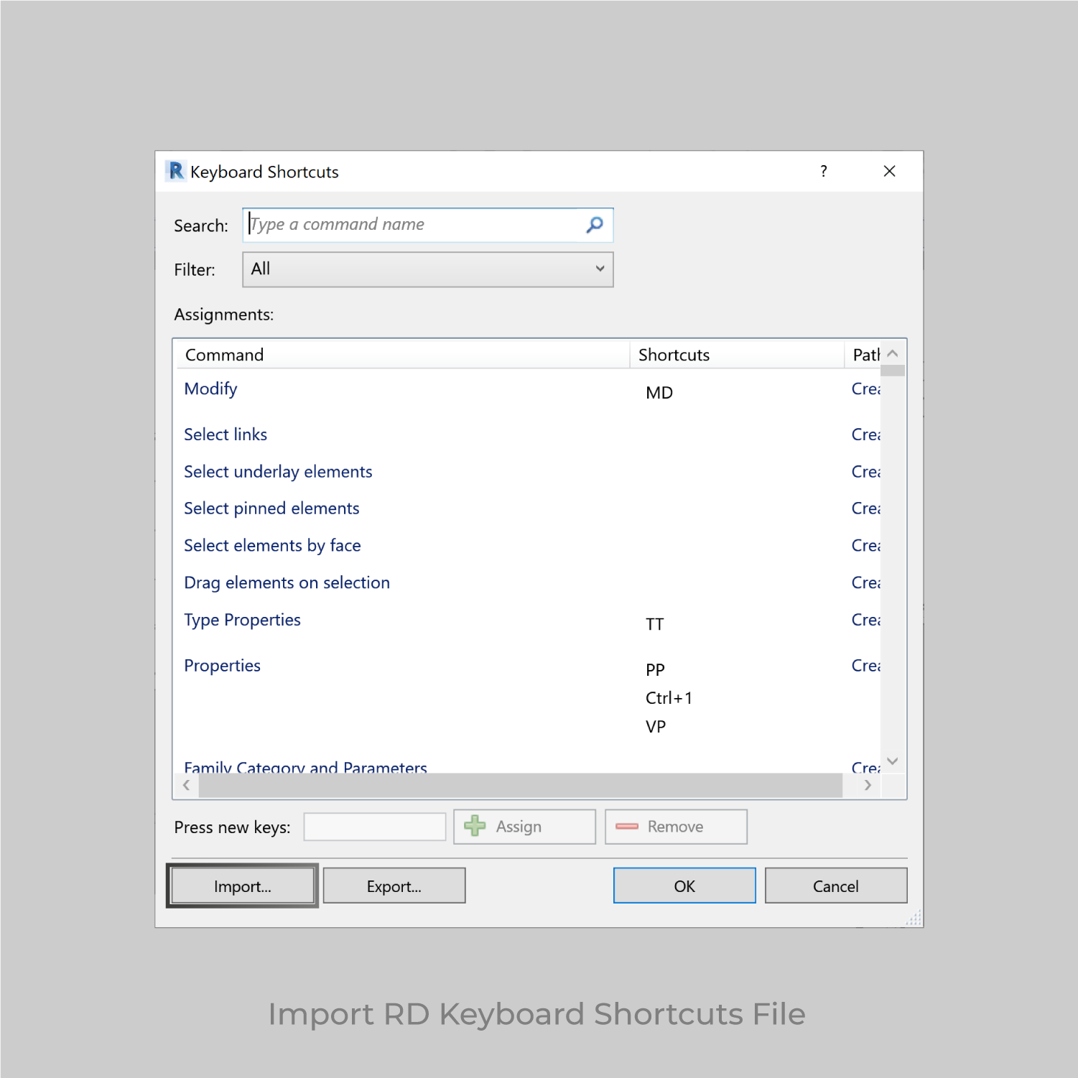
Task: Click the up sort chevron on Path column
Action: pyautogui.click(x=892, y=354)
